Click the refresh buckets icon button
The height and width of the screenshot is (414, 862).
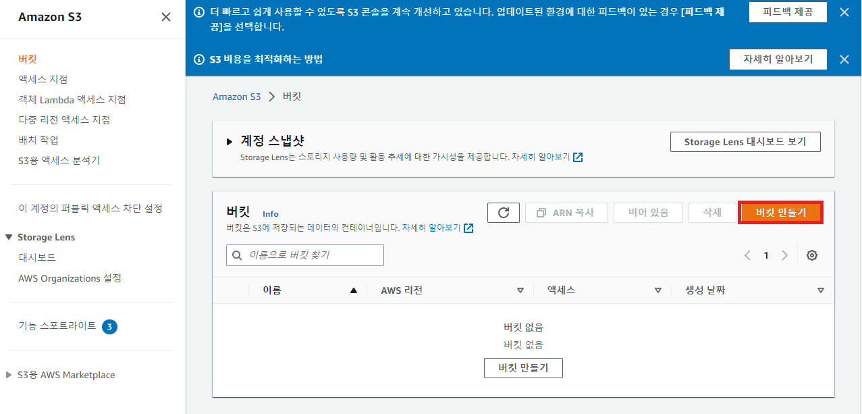click(504, 213)
